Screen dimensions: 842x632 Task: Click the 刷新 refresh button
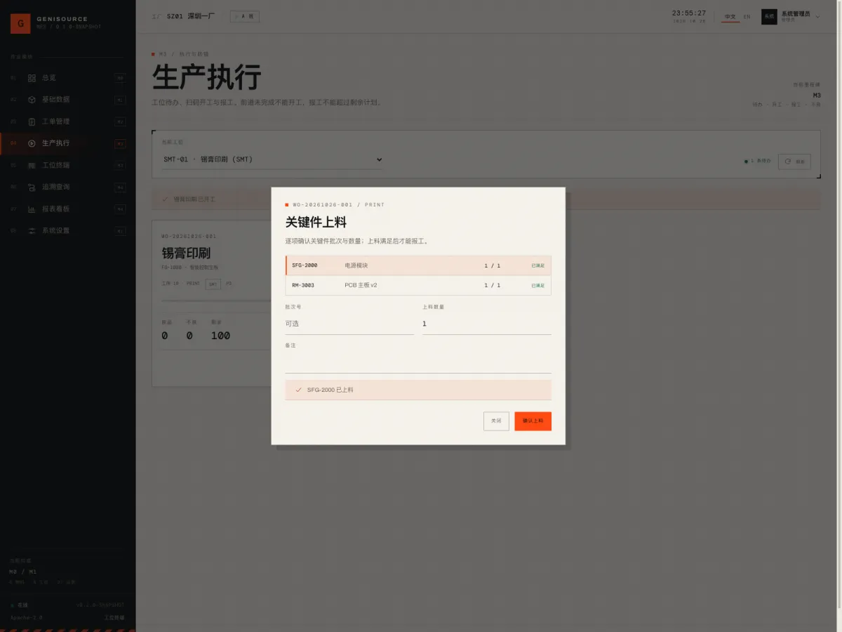(x=794, y=162)
